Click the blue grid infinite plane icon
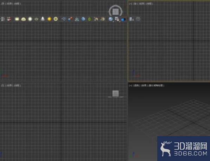Viewport: 210px width, 161px height. click(64, 19)
